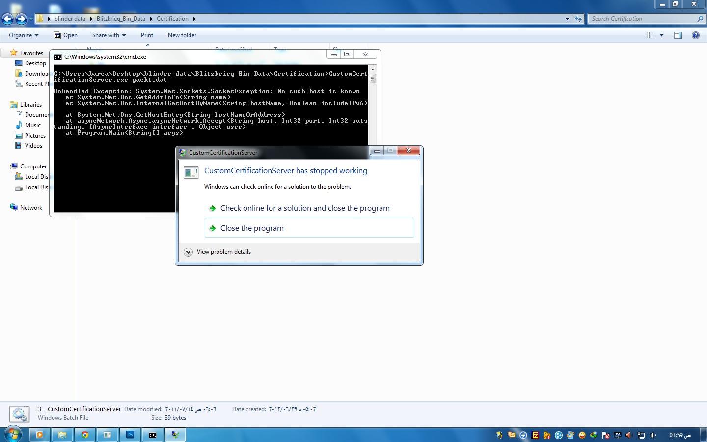Click the FileZilla tray icon

click(x=536, y=435)
